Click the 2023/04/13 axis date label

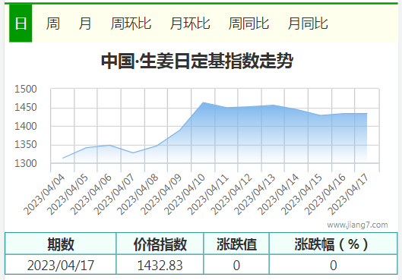pos(255,194)
